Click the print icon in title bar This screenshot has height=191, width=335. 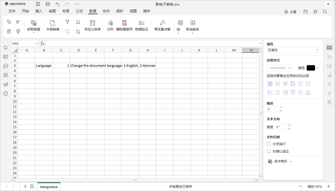click(x=48, y=4)
